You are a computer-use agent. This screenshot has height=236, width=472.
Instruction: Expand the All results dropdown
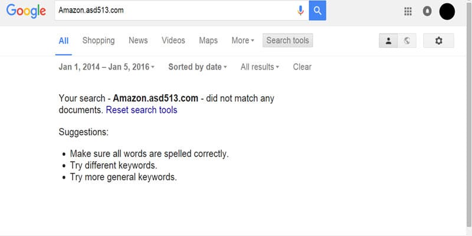[x=260, y=67]
